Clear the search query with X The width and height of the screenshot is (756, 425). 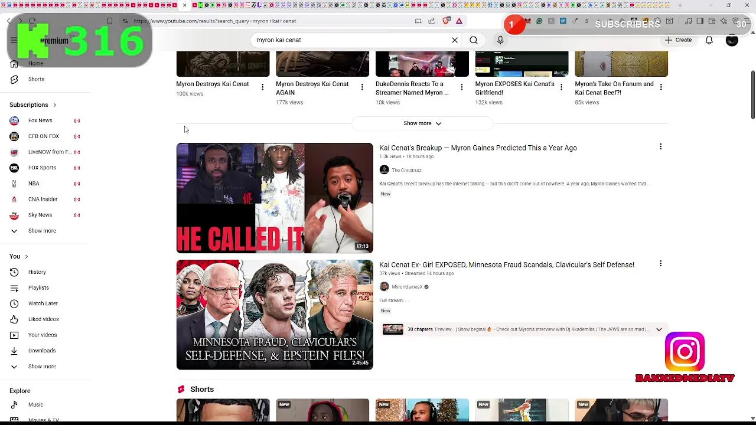[x=455, y=40]
